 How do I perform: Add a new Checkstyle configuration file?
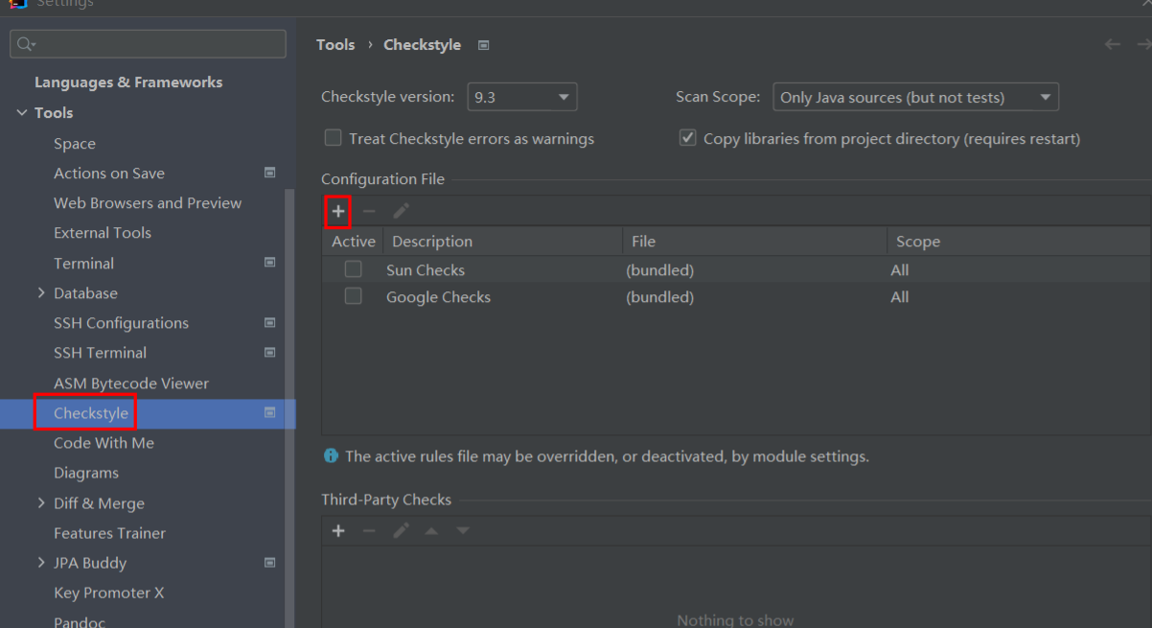click(x=338, y=211)
